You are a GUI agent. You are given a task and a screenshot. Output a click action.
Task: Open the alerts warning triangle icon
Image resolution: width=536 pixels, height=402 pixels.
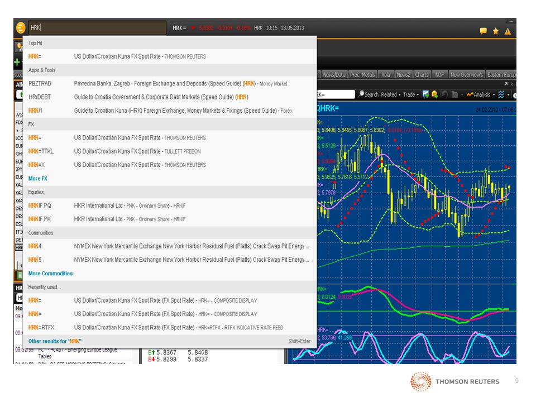point(508,31)
